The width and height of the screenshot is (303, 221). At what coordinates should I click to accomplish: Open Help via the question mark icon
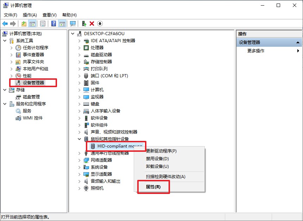pos(54,24)
